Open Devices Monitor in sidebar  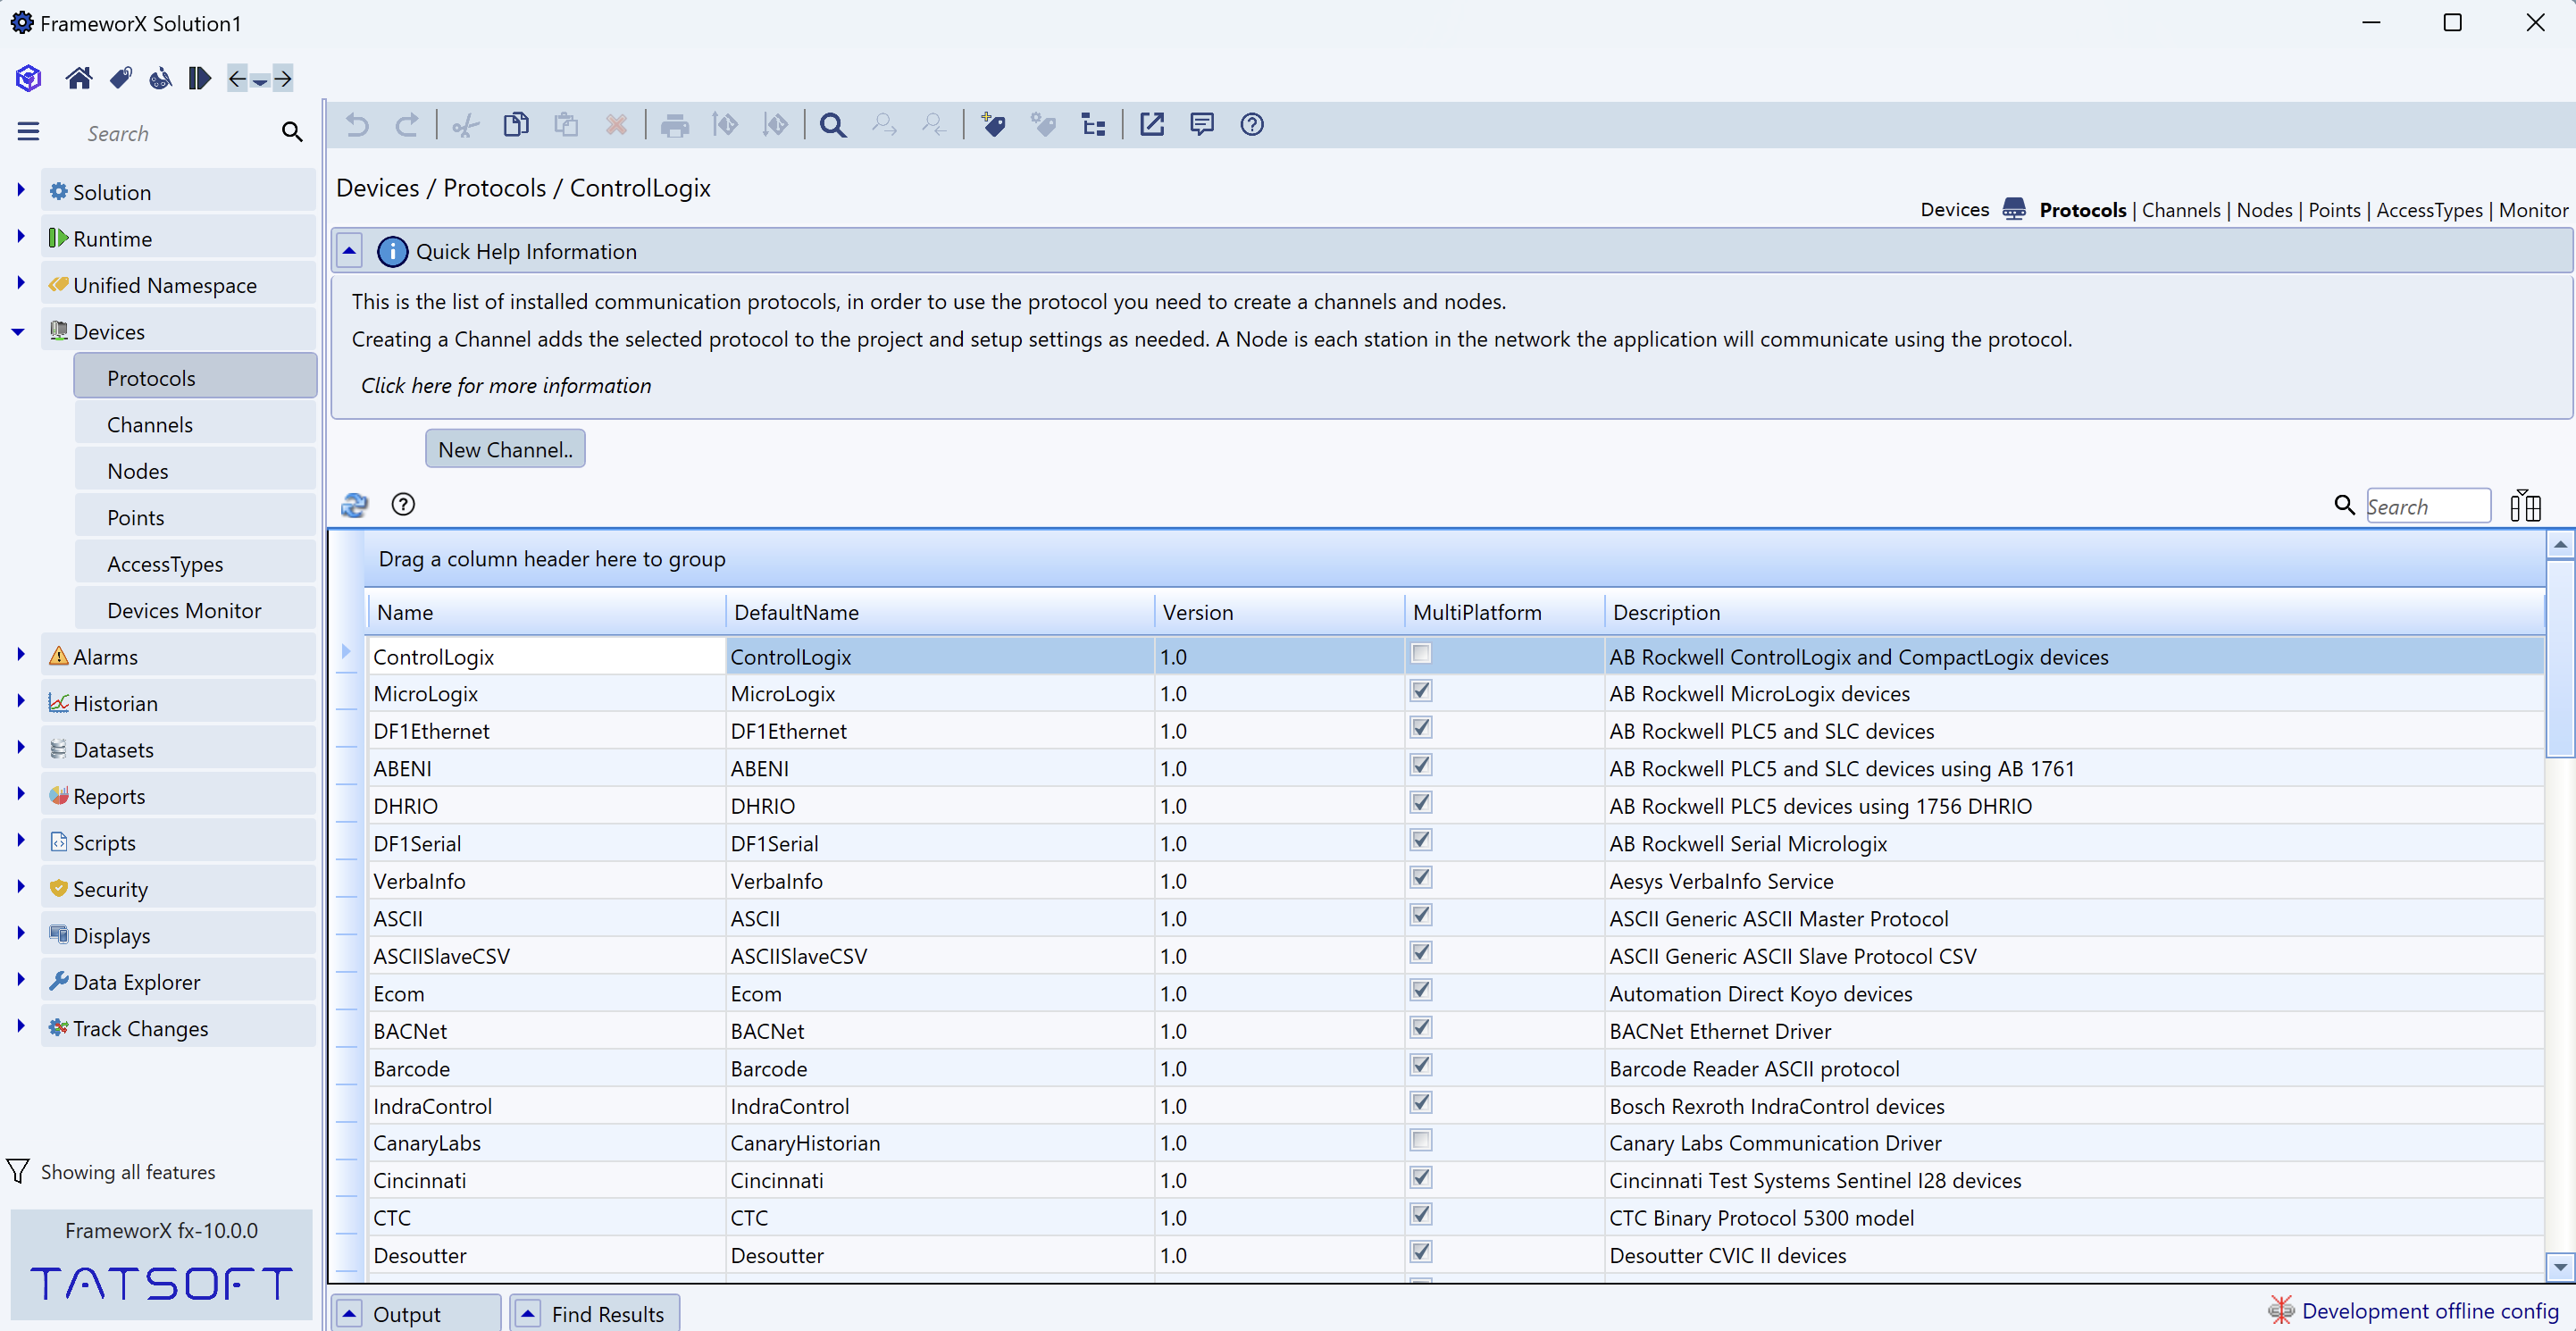click(x=196, y=611)
